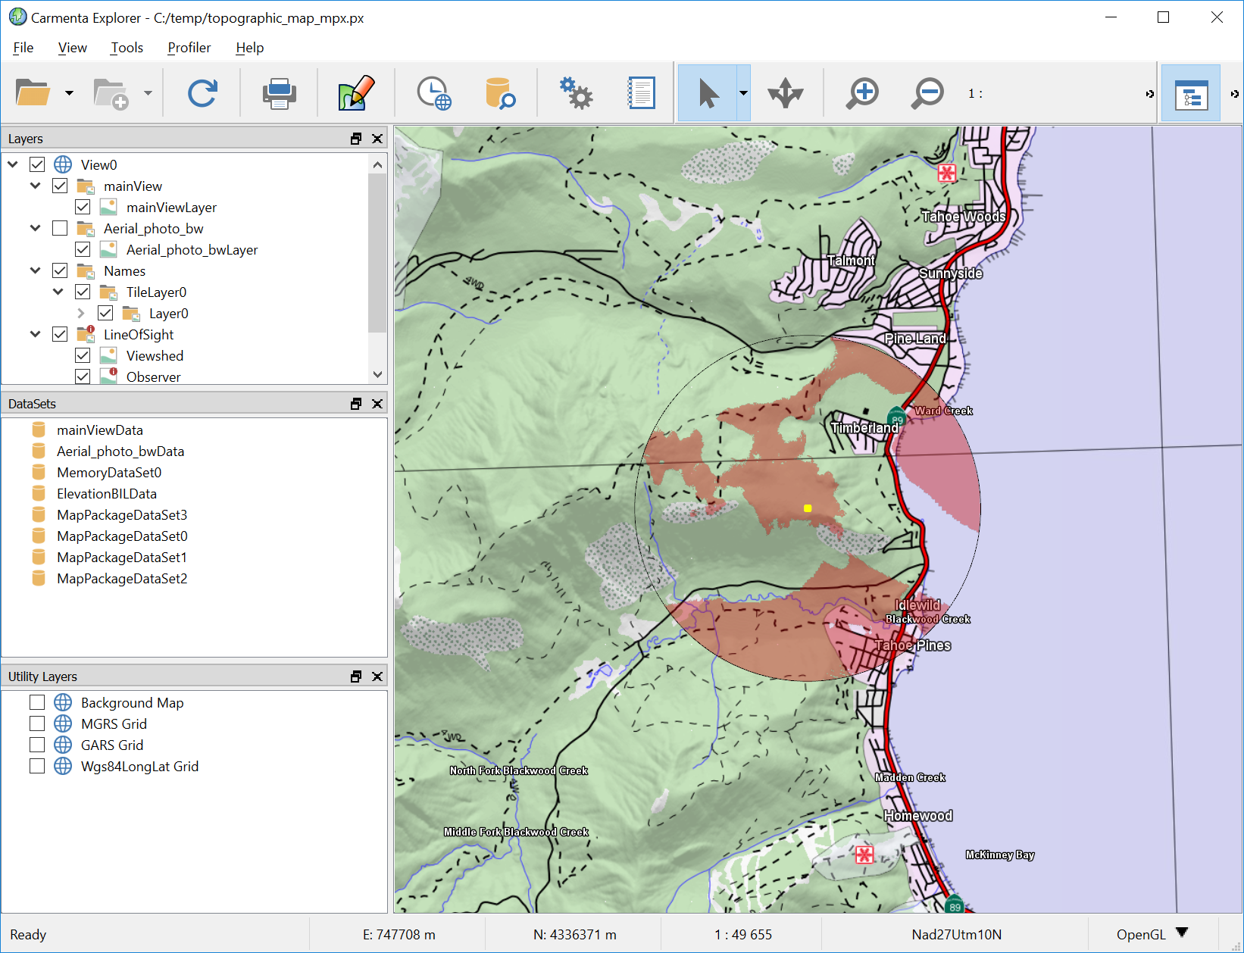Open the Tools menu
The width and height of the screenshot is (1244, 953).
pyautogui.click(x=127, y=48)
